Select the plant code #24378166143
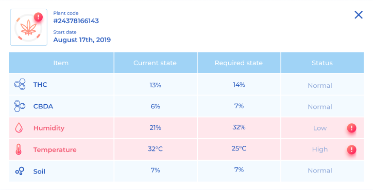Screen dimensions: 373x190 76,21
